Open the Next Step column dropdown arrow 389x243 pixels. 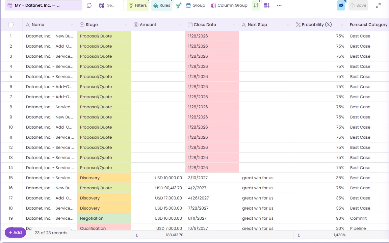pyautogui.click(x=288, y=25)
